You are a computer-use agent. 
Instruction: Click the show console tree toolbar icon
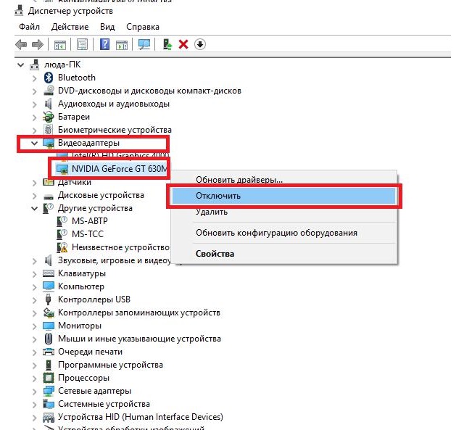click(x=60, y=45)
